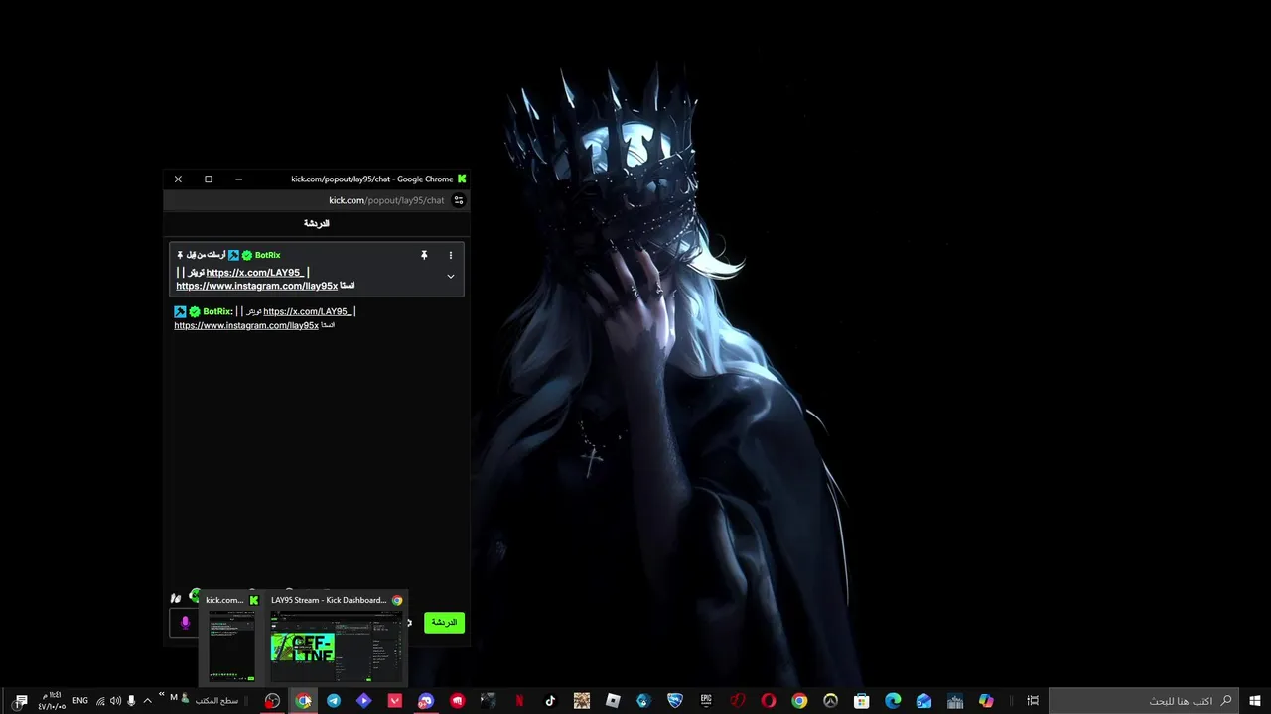The width and height of the screenshot is (1271, 714).
Task: Open instagram.com/llay95x link in pinned message
Action: (257, 286)
